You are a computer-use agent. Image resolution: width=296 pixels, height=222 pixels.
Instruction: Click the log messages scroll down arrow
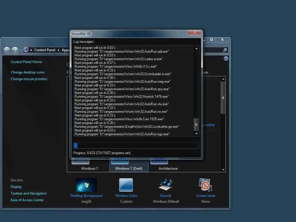(196, 134)
